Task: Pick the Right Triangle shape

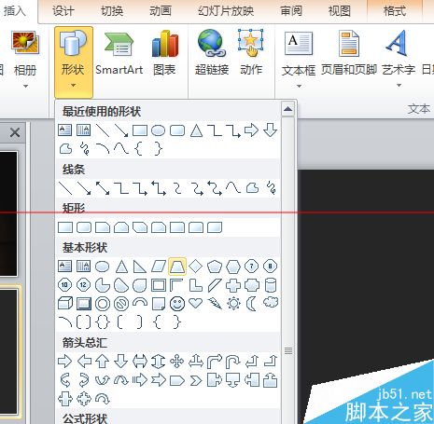Action: 140,267
